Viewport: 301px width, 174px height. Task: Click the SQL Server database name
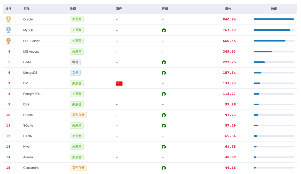31,41
